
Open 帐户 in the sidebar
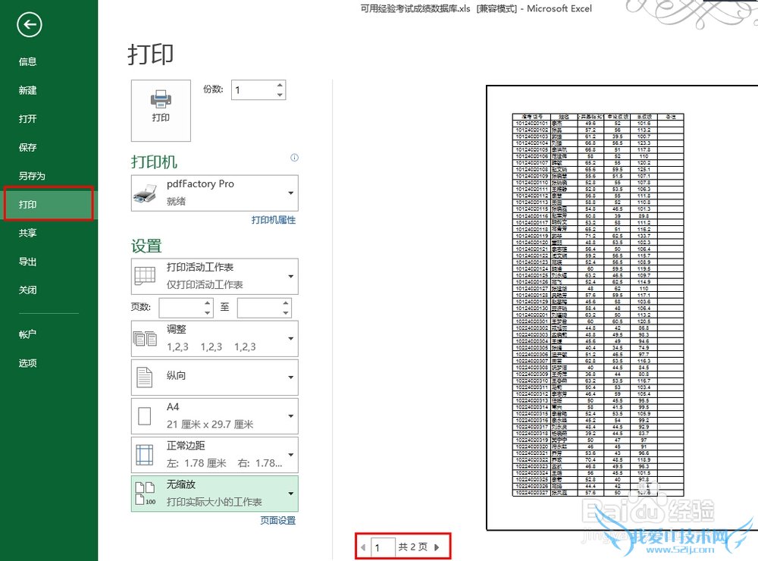pos(27,334)
